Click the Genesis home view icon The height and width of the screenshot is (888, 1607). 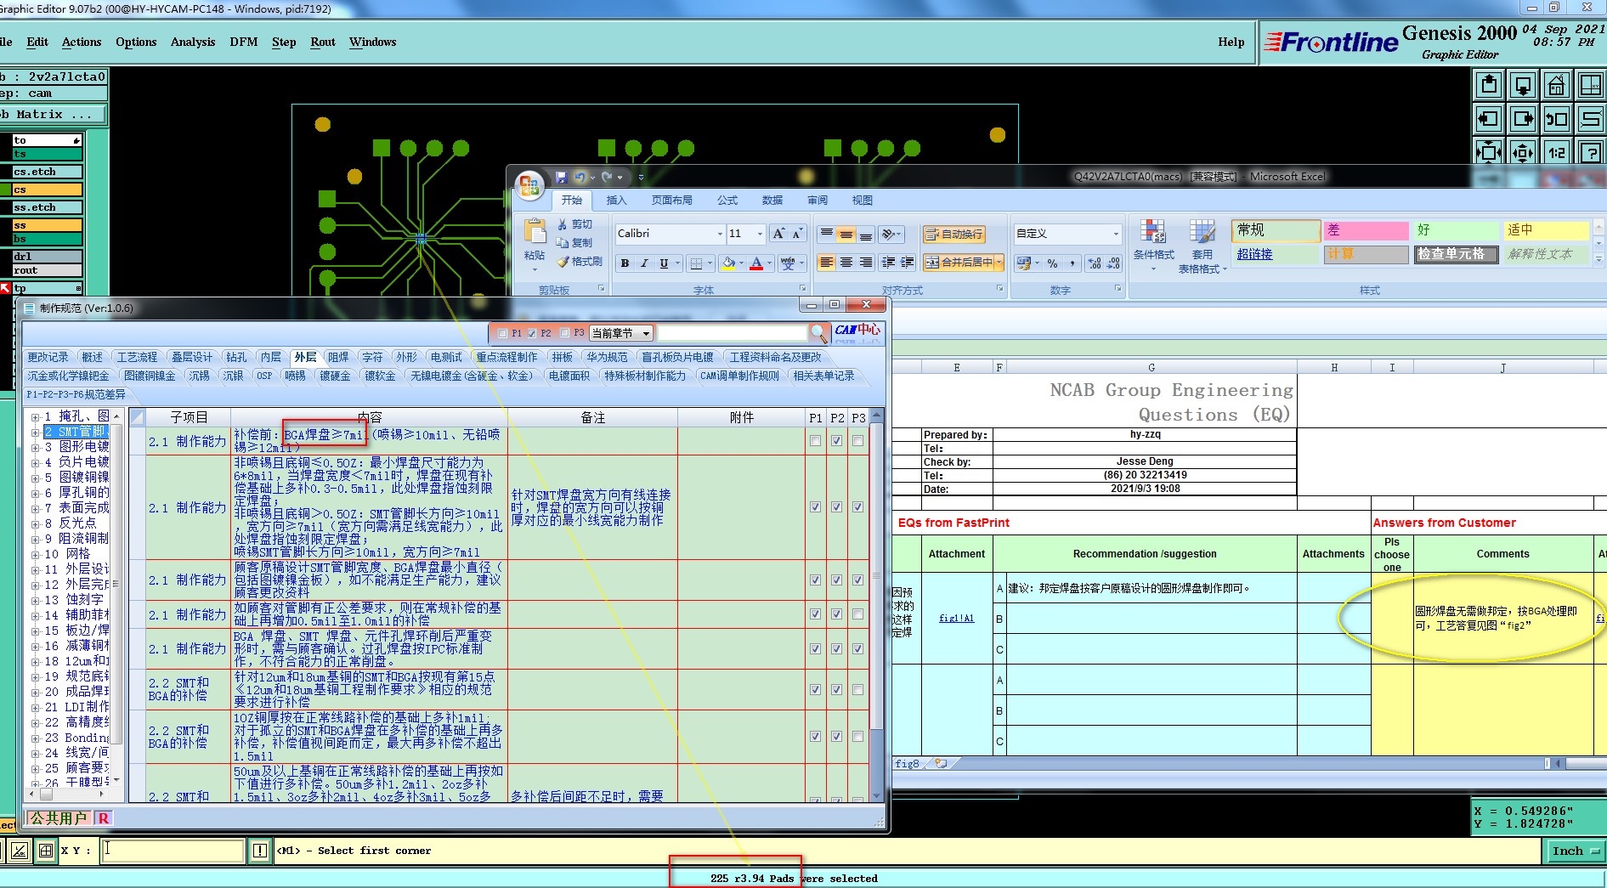[1556, 85]
